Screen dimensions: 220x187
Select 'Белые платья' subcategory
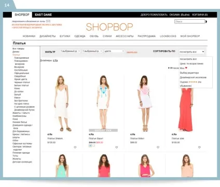click(x=21, y=85)
